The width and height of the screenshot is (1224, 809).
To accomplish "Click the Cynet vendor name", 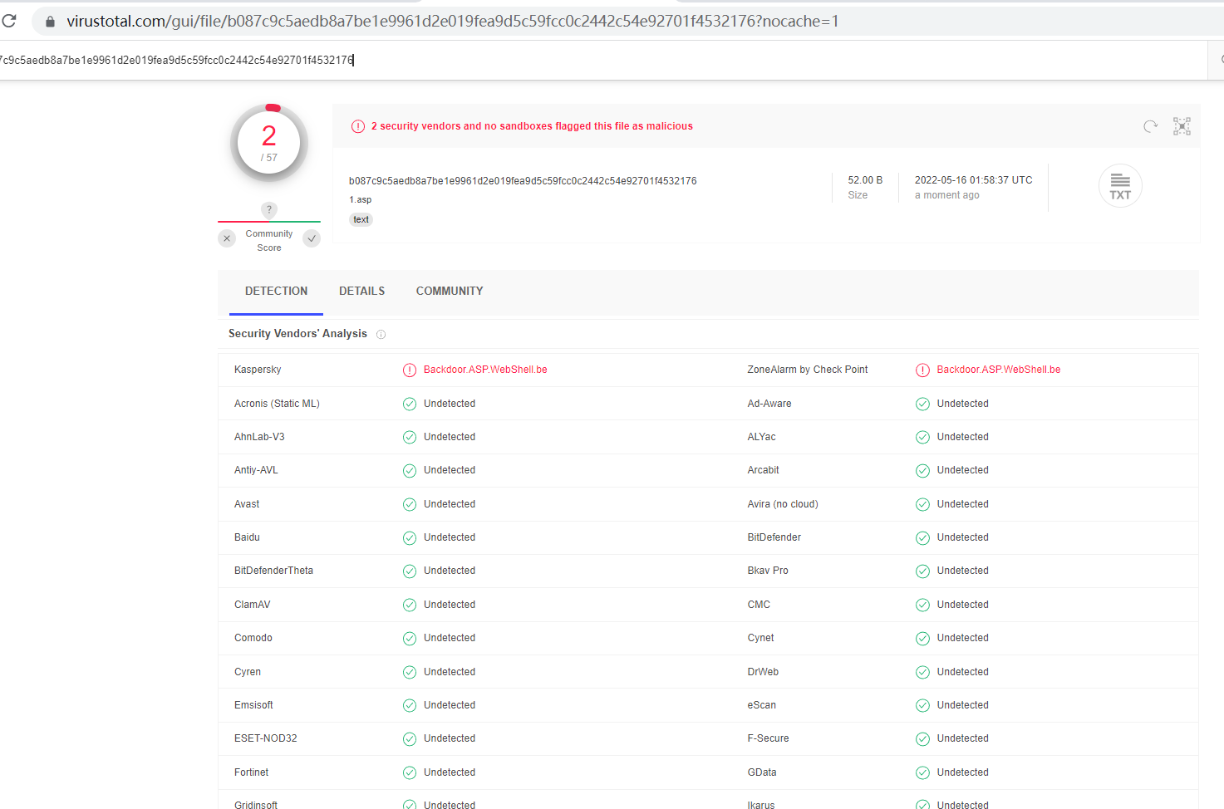I will 760,638.
